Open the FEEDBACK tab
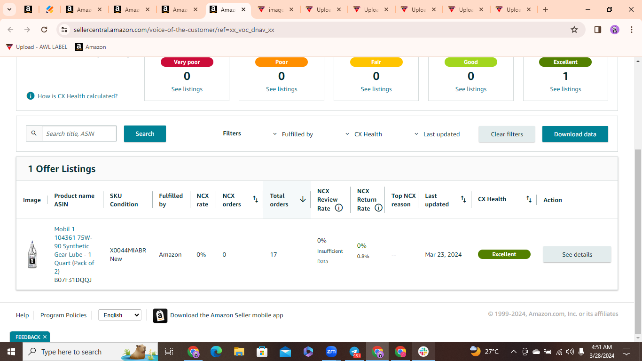 tap(28, 337)
